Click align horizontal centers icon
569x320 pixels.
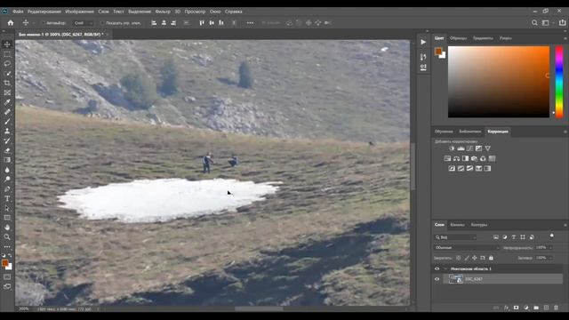click(x=164, y=23)
